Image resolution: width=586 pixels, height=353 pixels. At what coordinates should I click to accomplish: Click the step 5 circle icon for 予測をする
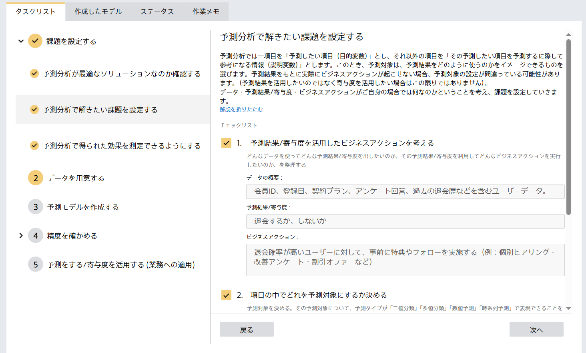[x=36, y=265]
